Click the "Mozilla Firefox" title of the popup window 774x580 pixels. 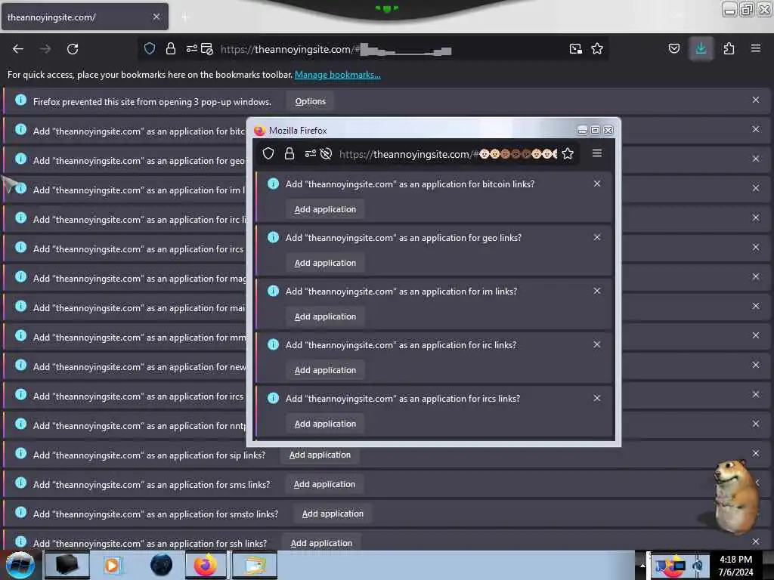pyautogui.click(x=298, y=130)
